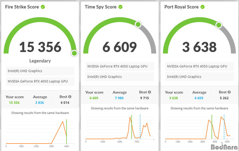Click the Port Royal gauge indicator knob
The width and height of the screenshot is (239, 151).
tap(219, 25)
